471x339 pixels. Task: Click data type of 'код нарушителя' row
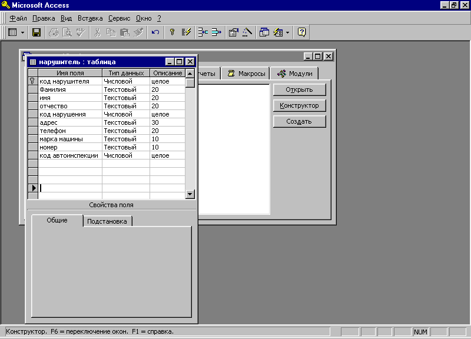(x=126, y=81)
